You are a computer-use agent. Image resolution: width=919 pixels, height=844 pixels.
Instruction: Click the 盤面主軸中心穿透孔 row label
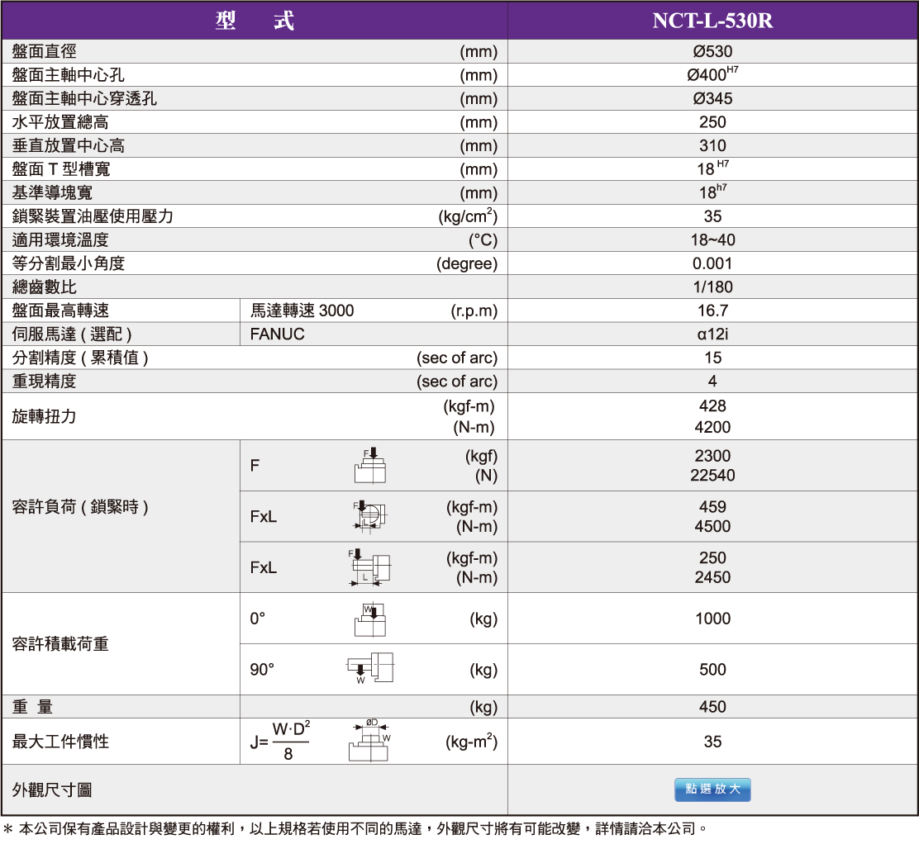84,98
